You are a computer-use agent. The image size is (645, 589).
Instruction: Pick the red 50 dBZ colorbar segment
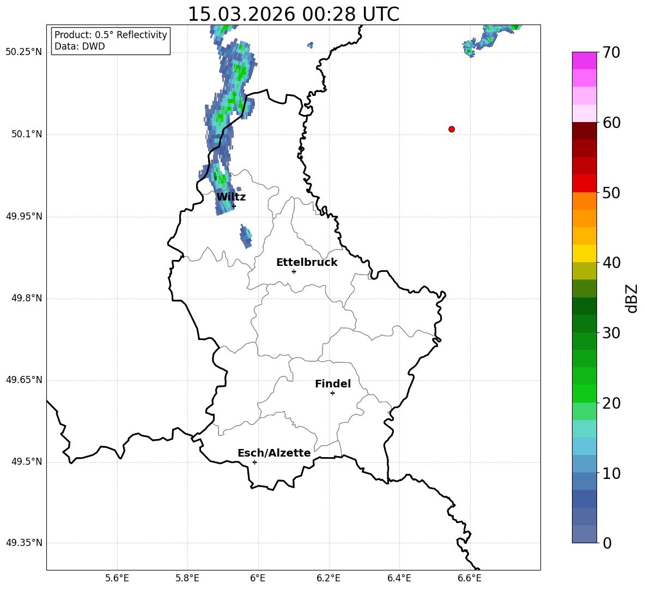tap(584, 184)
